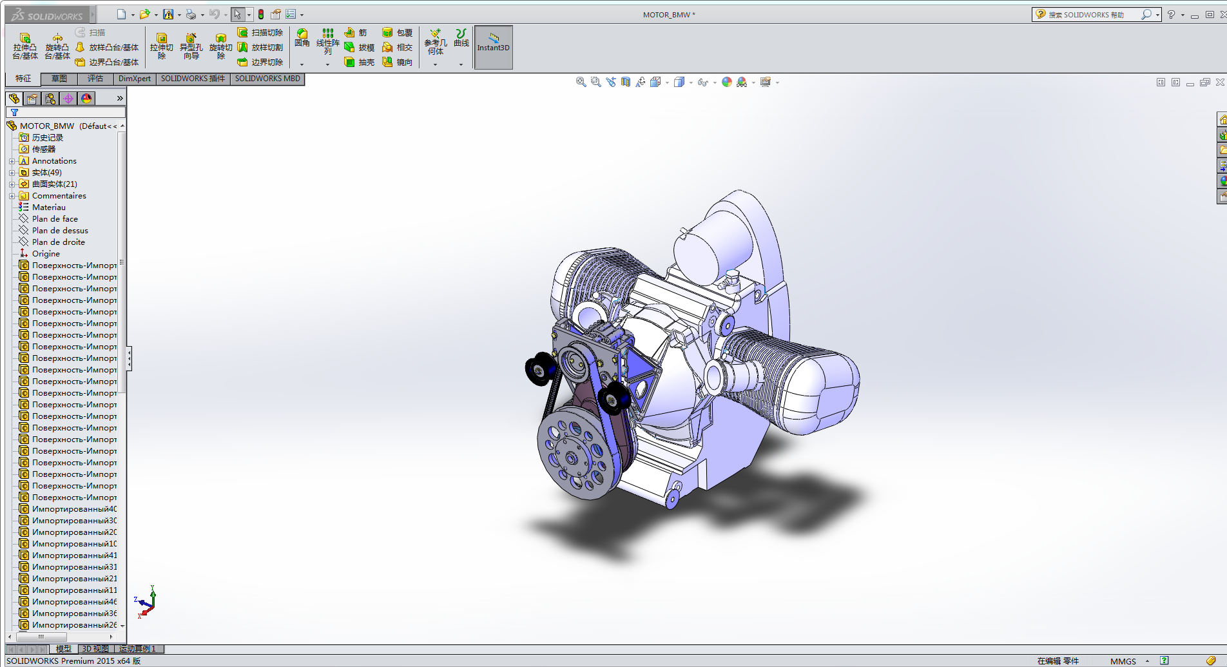Open the Edit Appearance color sphere
Screen dimensions: 1227x667
[x=726, y=82]
